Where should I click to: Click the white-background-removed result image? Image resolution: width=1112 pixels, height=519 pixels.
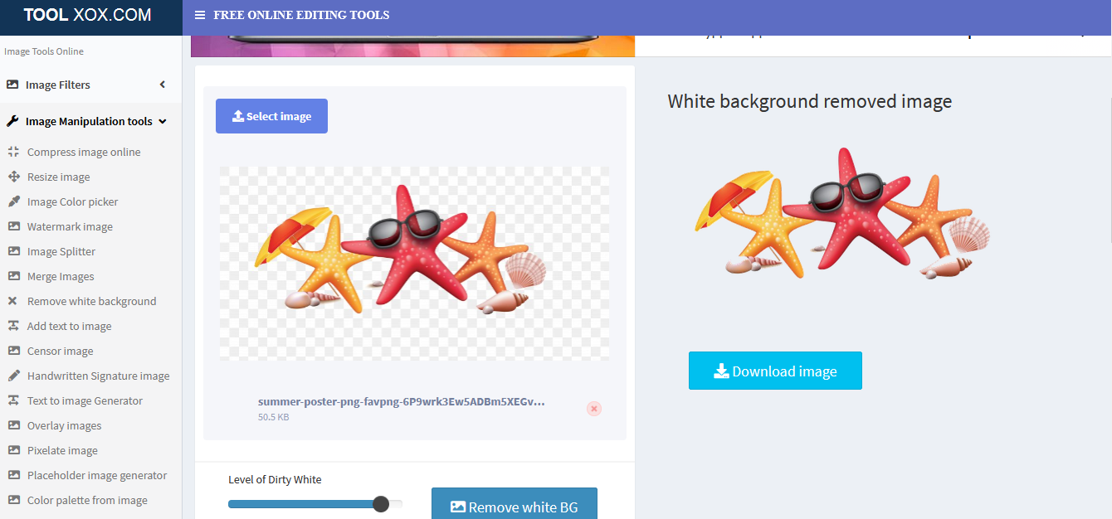(x=842, y=213)
